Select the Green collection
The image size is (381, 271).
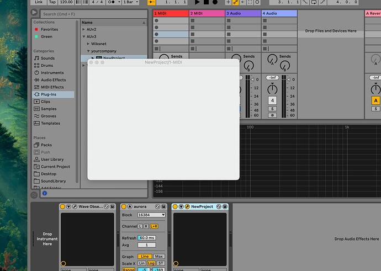46,36
